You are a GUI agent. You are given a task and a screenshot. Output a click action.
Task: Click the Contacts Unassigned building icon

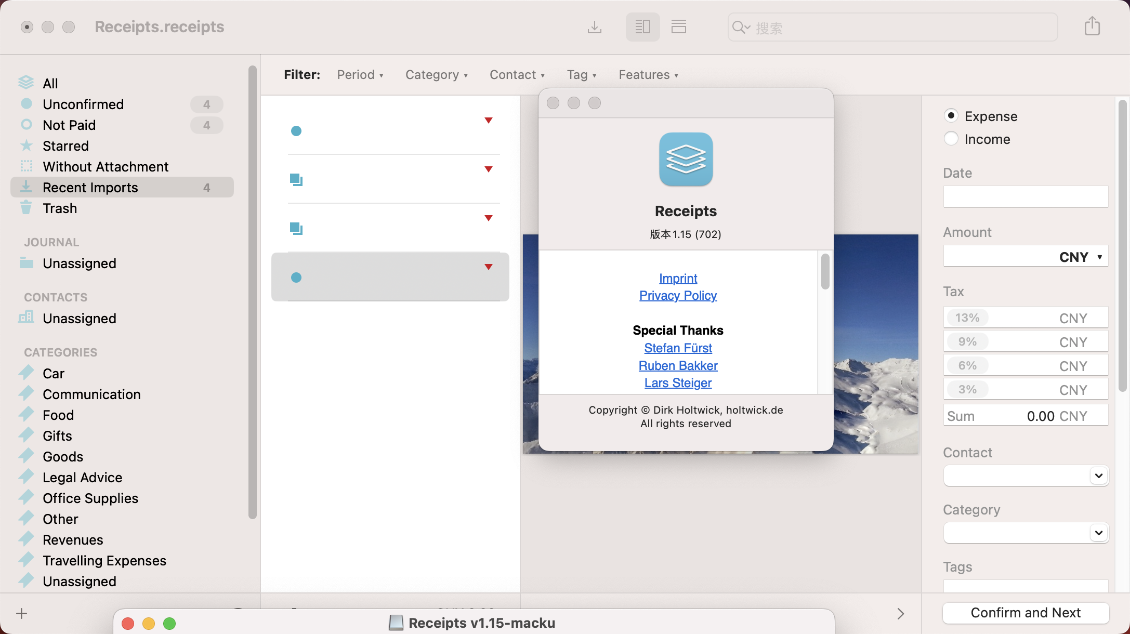[x=26, y=317]
